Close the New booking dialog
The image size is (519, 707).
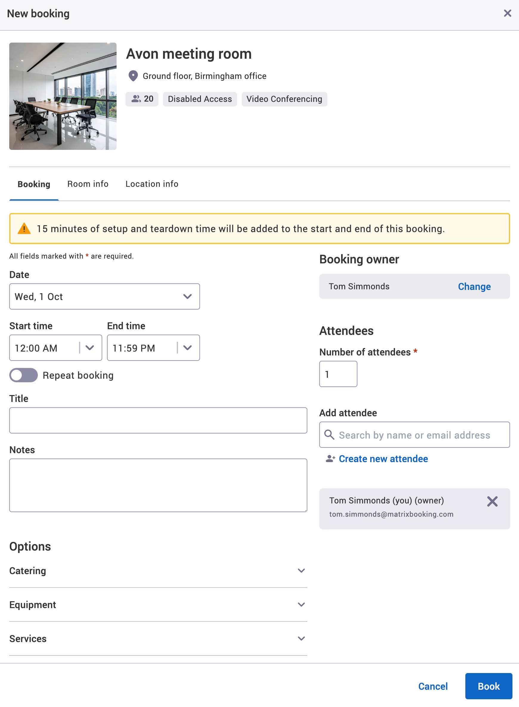[x=507, y=13]
